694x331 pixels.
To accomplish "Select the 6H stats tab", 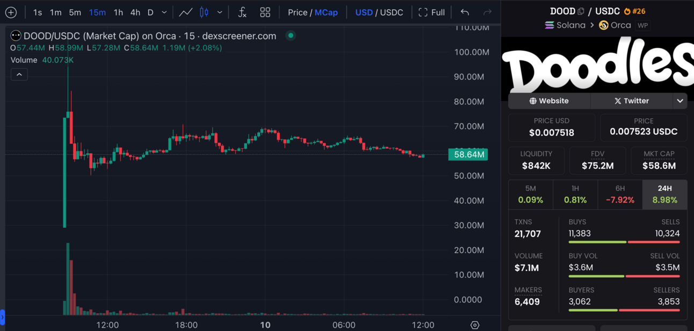I will 620,195.
